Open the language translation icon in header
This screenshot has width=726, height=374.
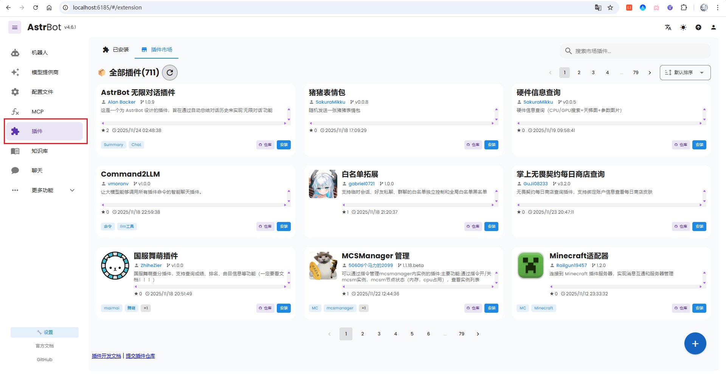(668, 27)
